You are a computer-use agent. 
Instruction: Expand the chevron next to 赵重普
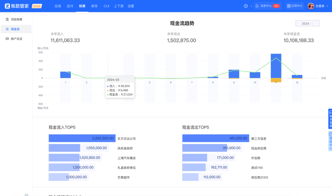coord(327,6)
